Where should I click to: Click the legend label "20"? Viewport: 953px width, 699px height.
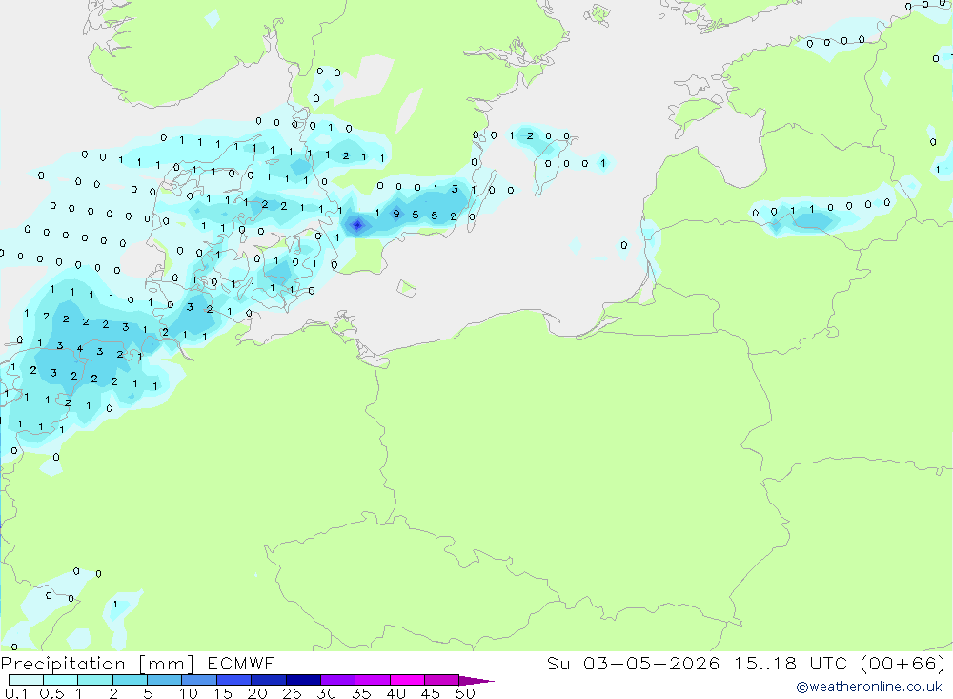[257, 693]
